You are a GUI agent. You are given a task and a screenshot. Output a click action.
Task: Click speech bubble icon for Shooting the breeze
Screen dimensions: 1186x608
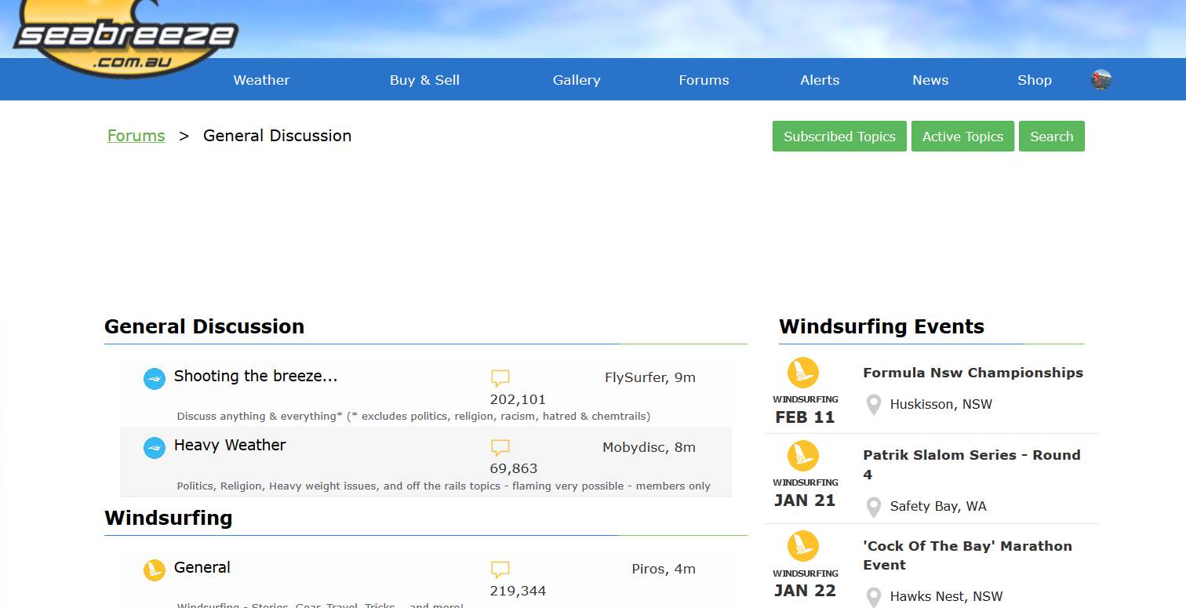[500, 378]
